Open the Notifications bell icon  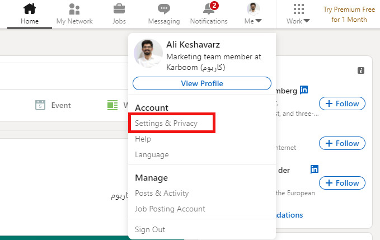pos(209,9)
